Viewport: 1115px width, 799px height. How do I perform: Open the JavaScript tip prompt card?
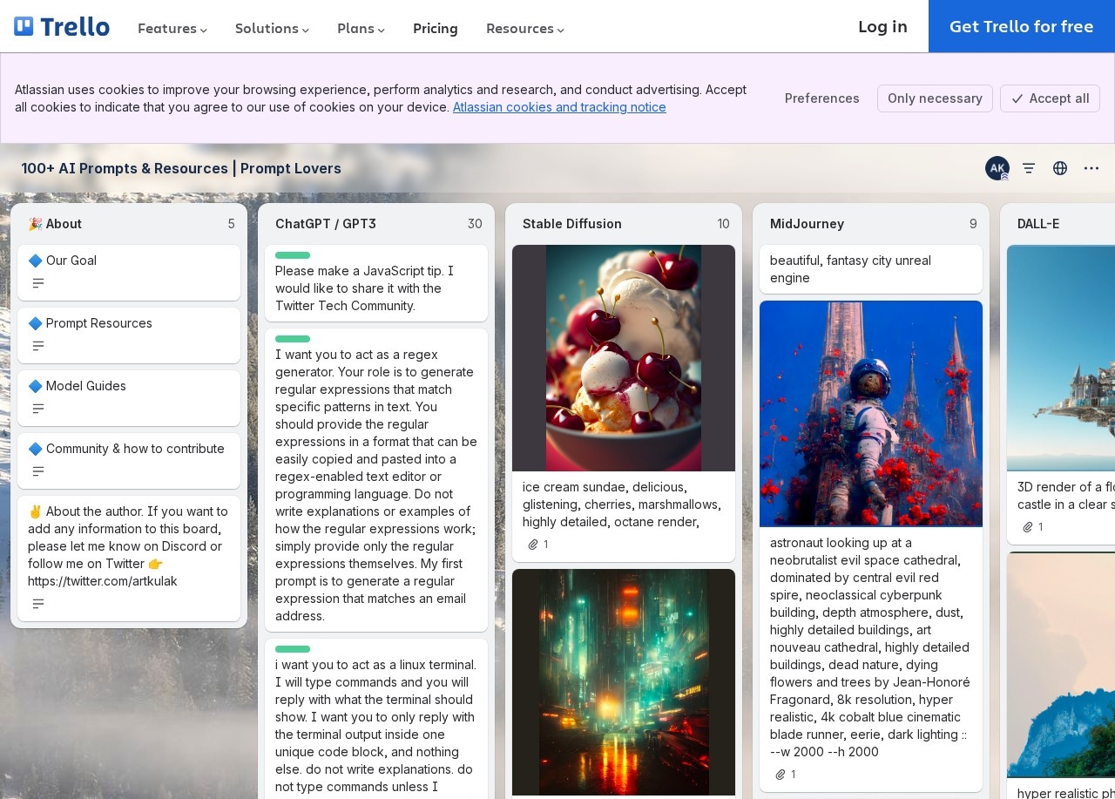pyautogui.click(x=376, y=283)
